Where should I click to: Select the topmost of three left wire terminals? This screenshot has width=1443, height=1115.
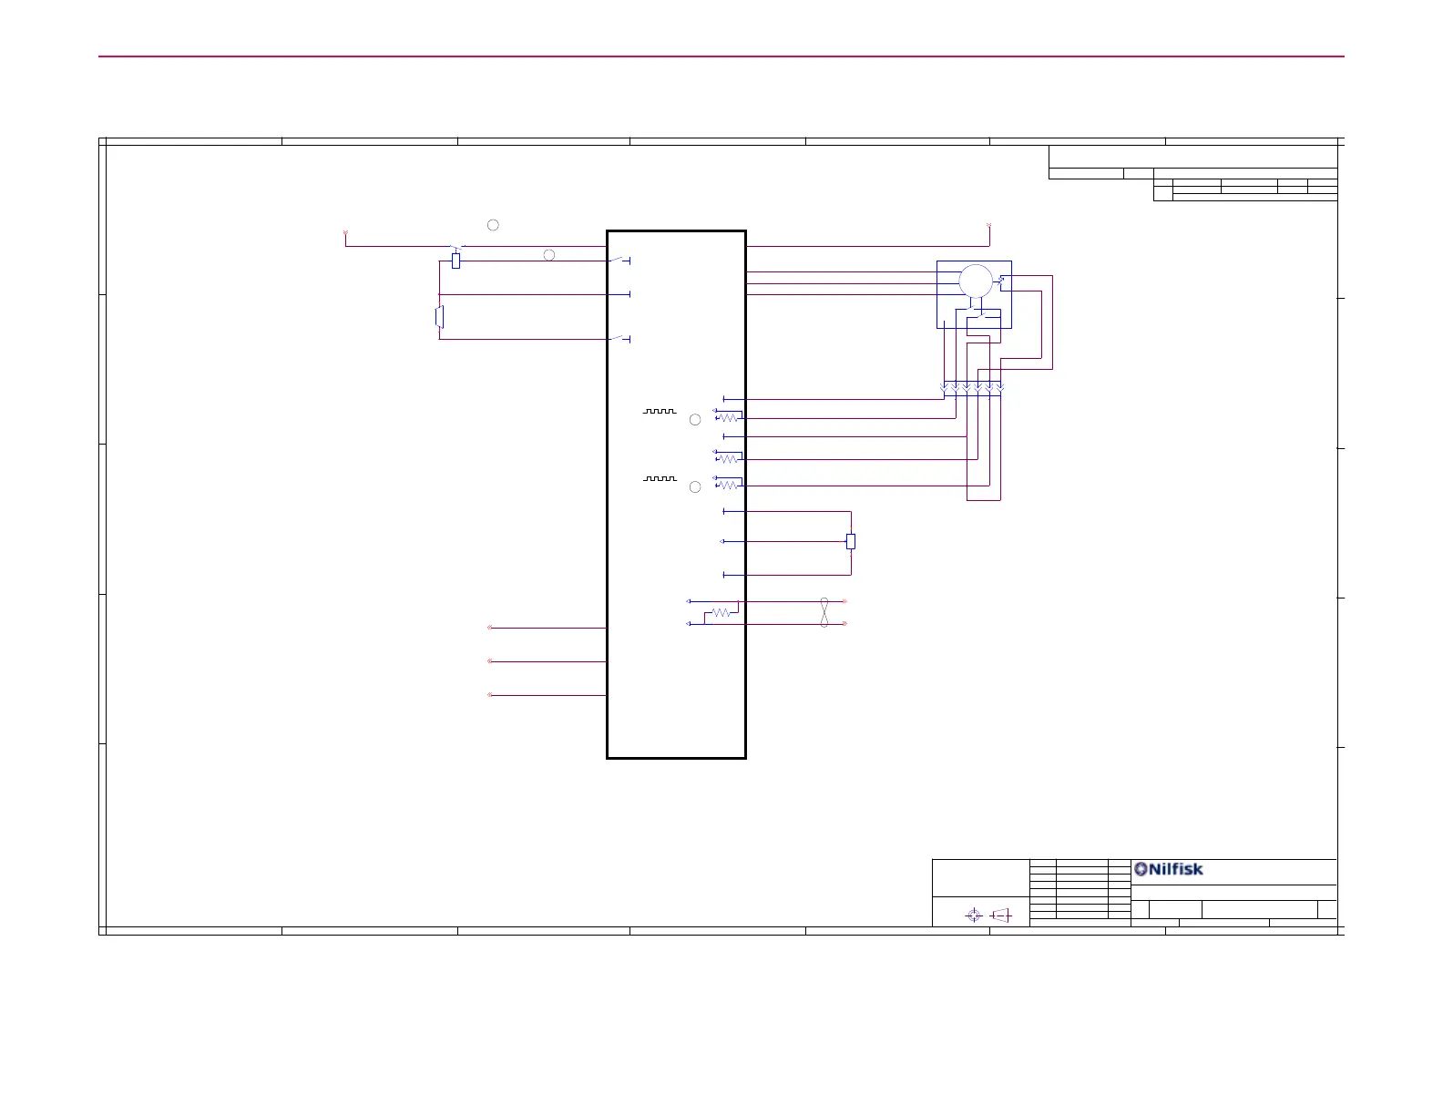[x=490, y=628]
